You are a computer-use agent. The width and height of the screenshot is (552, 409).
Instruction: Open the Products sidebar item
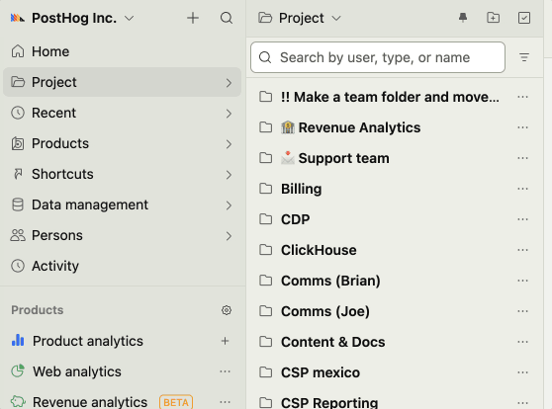tap(122, 143)
